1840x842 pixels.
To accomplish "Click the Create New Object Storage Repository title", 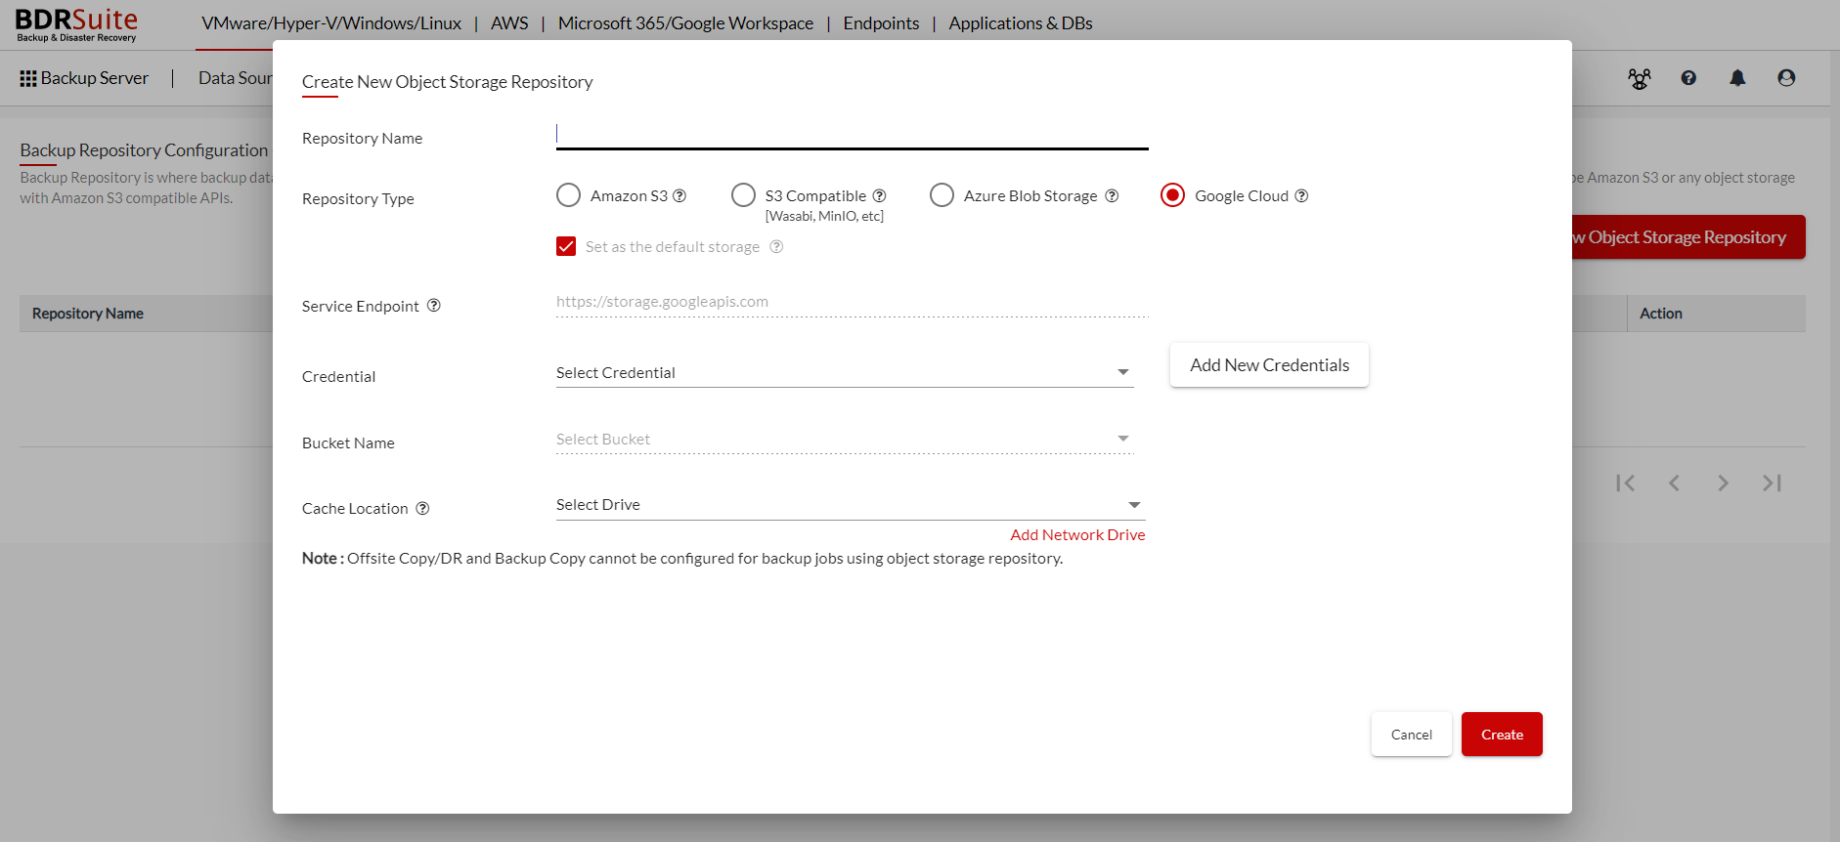I will tap(447, 82).
